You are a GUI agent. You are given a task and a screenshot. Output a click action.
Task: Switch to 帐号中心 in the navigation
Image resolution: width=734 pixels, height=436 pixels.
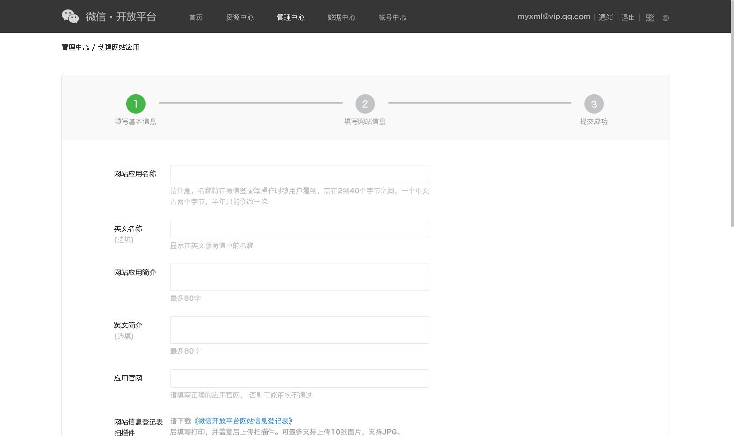(392, 17)
